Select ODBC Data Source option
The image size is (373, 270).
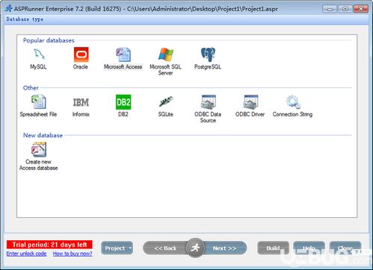pyautogui.click(x=208, y=102)
